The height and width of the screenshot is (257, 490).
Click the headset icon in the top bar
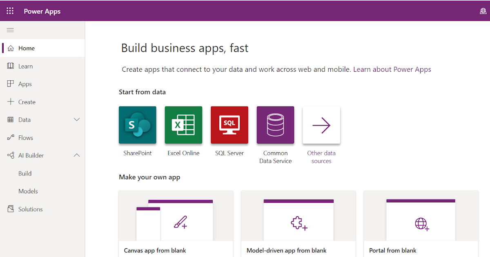click(483, 11)
